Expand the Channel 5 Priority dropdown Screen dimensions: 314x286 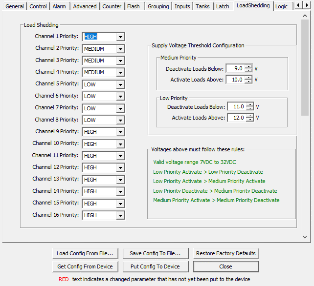[x=120, y=84]
